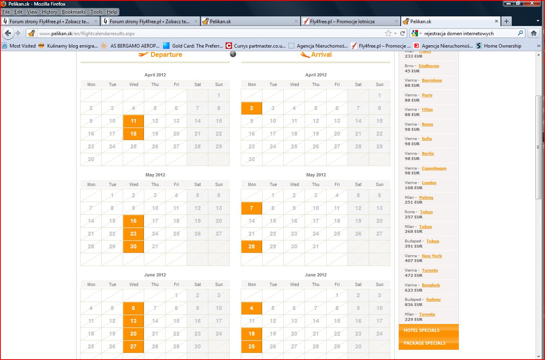Open the Bookmarks menu
The image size is (545, 360).
tap(74, 12)
